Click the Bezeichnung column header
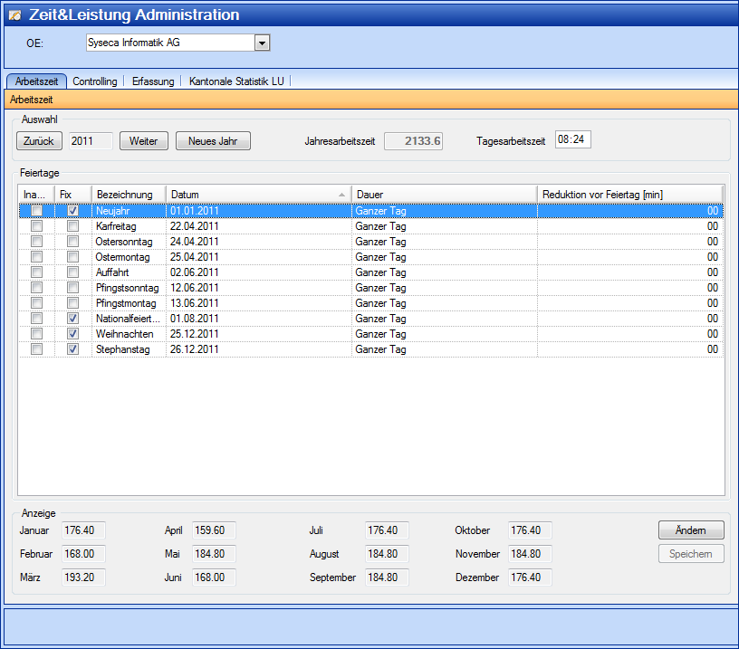Viewport: 739px width, 649px height. click(128, 195)
